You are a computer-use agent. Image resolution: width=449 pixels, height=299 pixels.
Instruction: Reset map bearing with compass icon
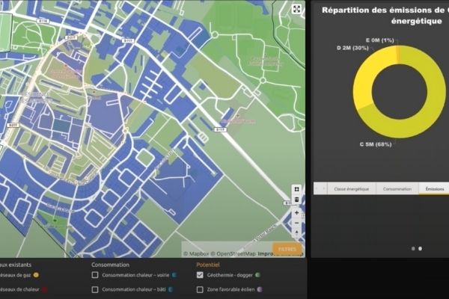click(x=296, y=233)
